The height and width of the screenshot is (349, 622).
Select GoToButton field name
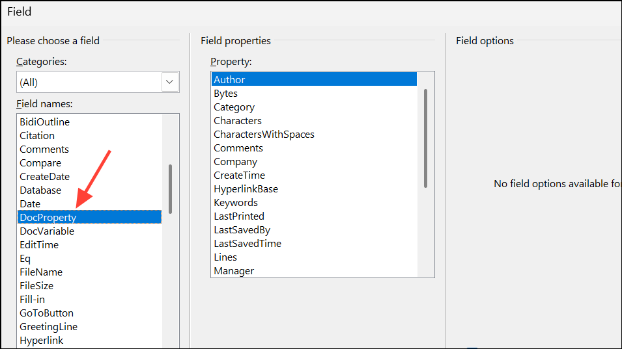[46, 313]
